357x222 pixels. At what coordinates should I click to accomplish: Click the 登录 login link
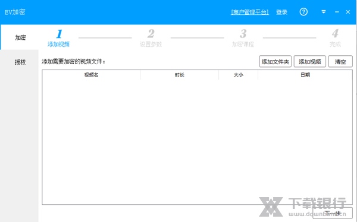[x=281, y=12]
